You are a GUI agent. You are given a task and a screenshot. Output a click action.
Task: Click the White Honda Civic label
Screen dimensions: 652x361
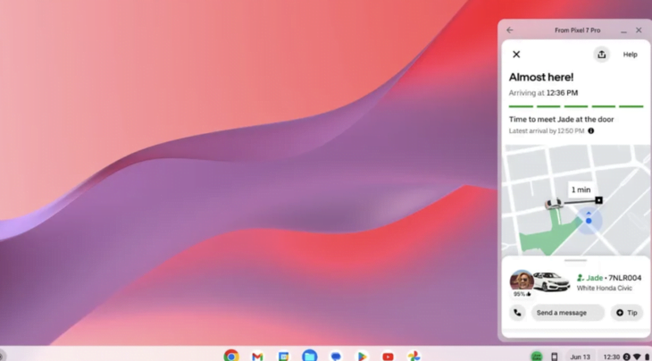pos(604,289)
